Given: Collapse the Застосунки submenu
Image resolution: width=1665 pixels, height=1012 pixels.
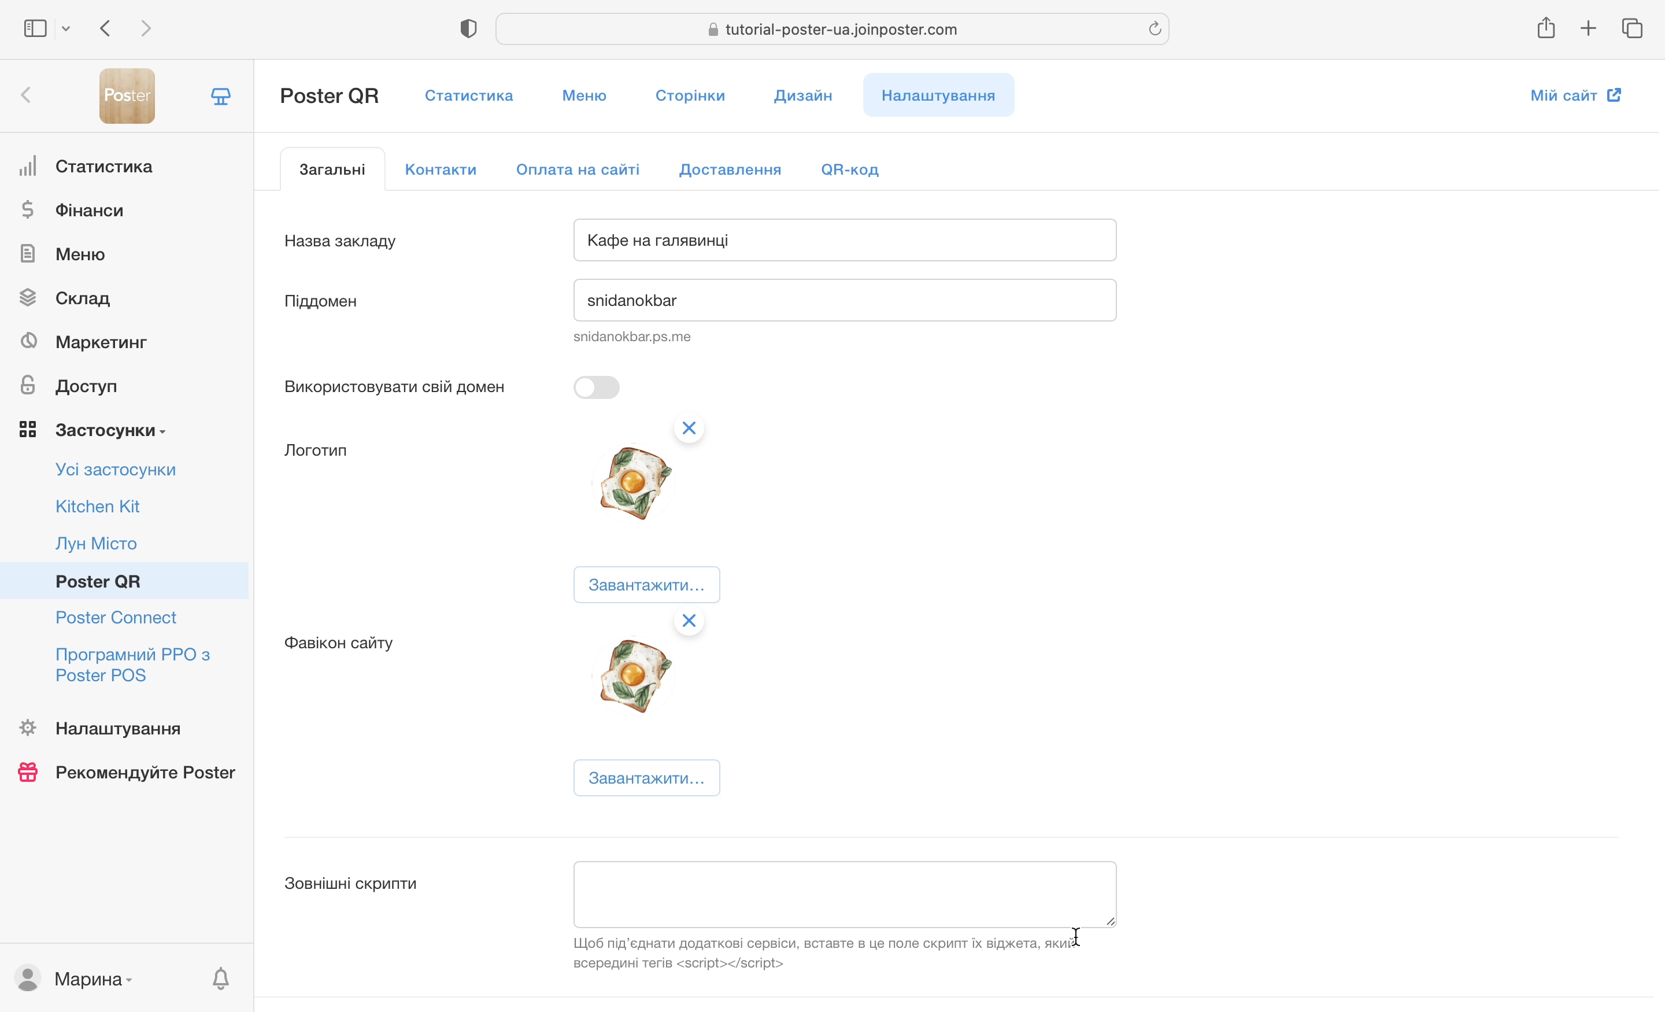Looking at the screenshot, I should tap(109, 430).
